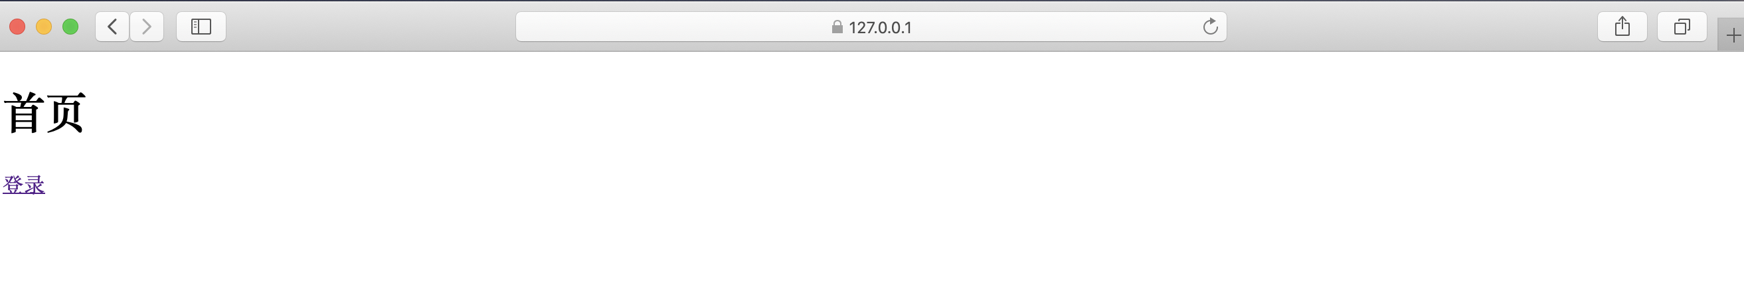1744x283 pixels.
Task: Click empty address bar area left of padlock
Action: (x=670, y=27)
